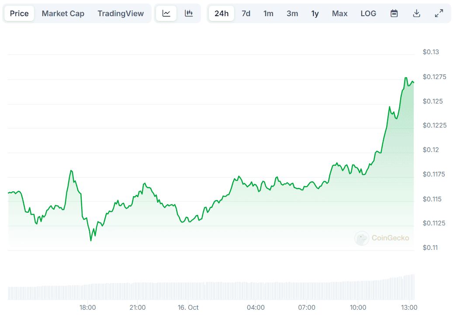Show the Max time range
The height and width of the screenshot is (318, 453).
tap(339, 14)
